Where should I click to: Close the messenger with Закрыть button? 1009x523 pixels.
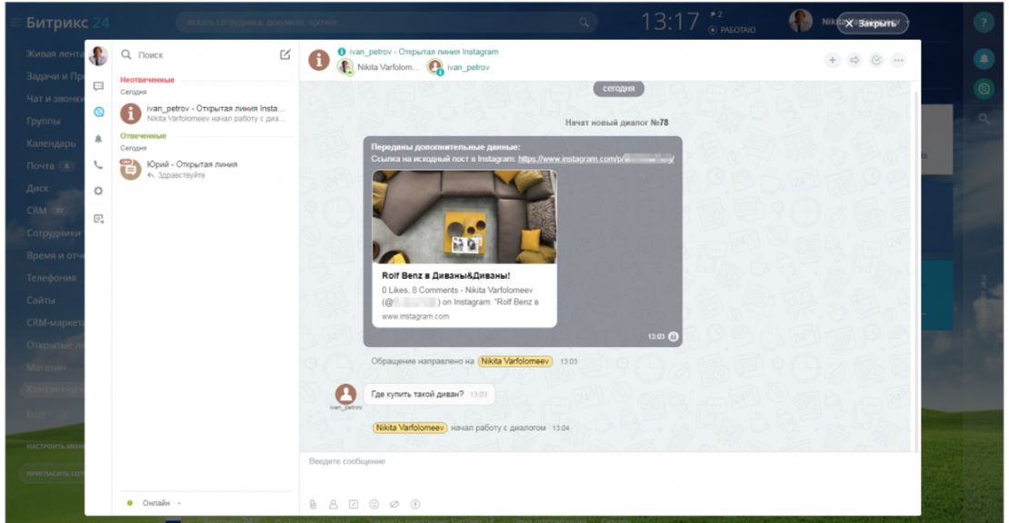pyautogui.click(x=873, y=23)
